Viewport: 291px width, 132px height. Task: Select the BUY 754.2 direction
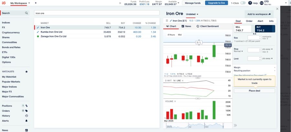click(x=265, y=29)
